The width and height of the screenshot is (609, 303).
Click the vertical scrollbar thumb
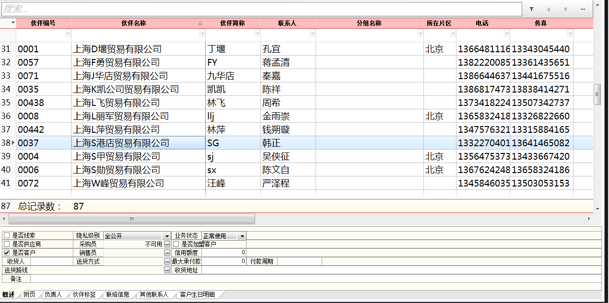(x=597, y=94)
